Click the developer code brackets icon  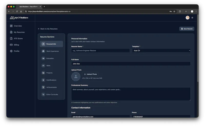click(x=186, y=11)
